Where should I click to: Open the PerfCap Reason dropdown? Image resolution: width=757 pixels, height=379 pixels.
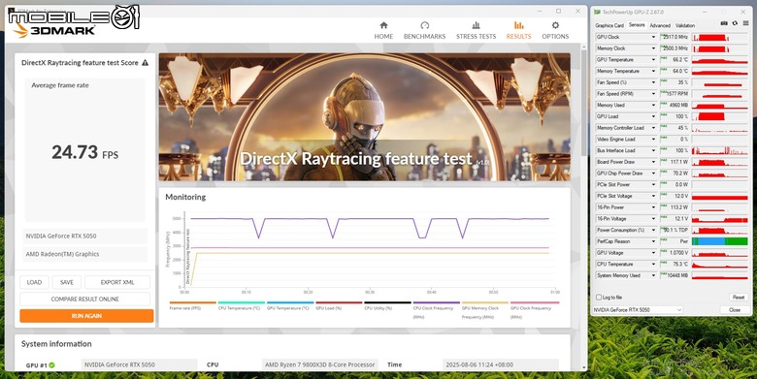pos(654,241)
